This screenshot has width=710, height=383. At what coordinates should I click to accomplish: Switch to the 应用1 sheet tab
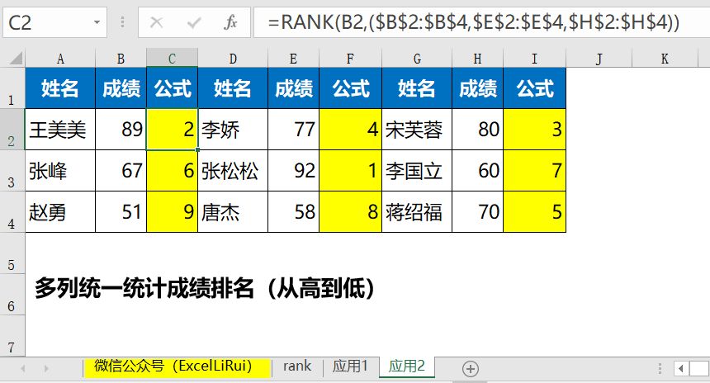click(x=350, y=366)
